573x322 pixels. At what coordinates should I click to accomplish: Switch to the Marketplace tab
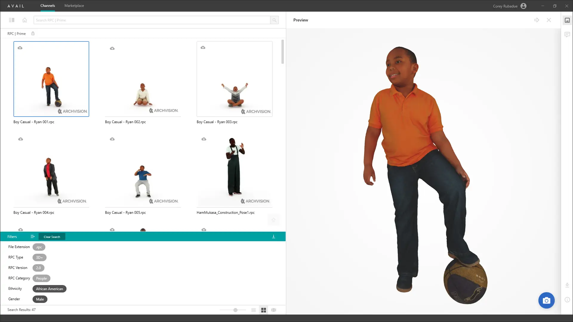(x=74, y=6)
